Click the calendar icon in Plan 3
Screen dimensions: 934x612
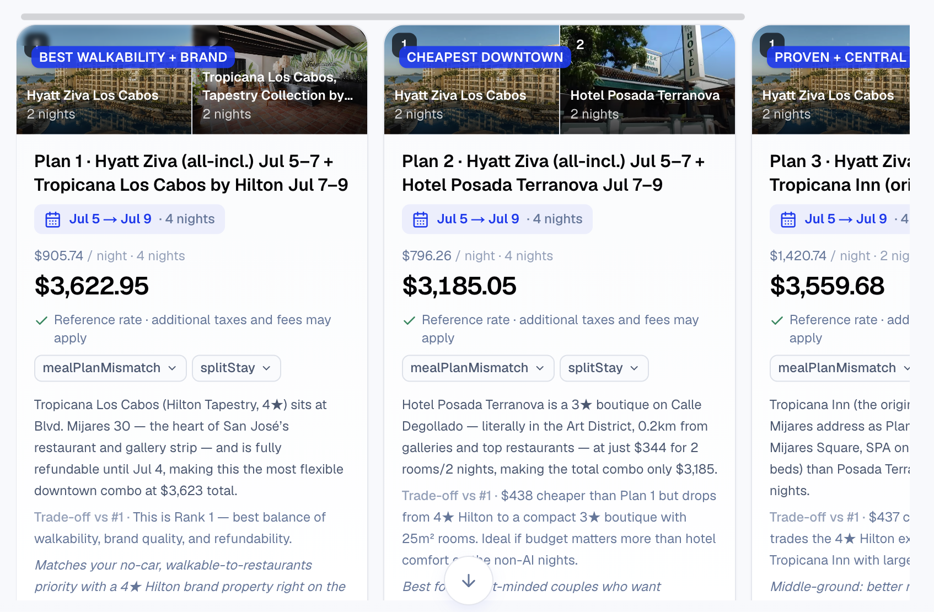(x=788, y=219)
